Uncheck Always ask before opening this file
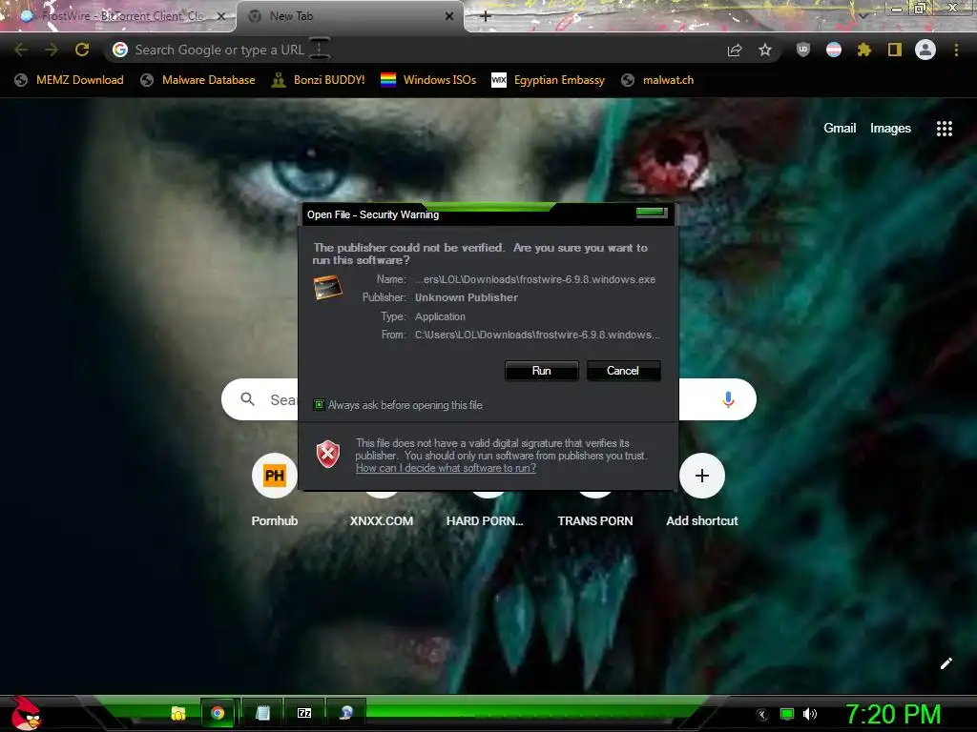Image resolution: width=977 pixels, height=732 pixels. [x=319, y=405]
